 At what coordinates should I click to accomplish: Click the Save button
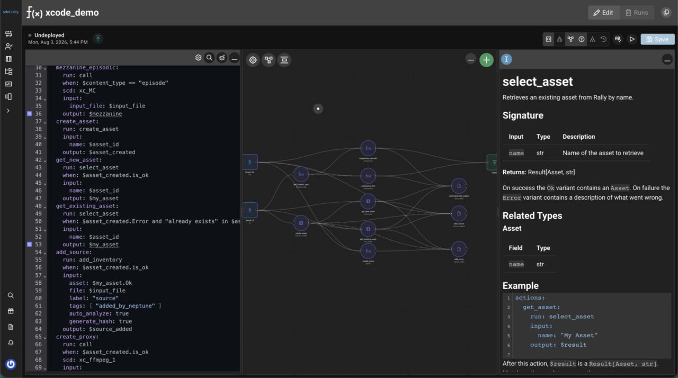point(657,39)
